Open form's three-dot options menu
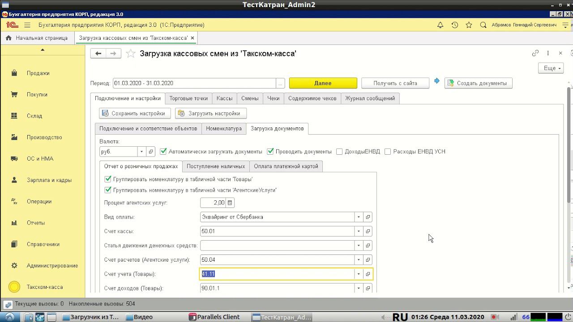The height and width of the screenshot is (322, 573). tap(548, 53)
